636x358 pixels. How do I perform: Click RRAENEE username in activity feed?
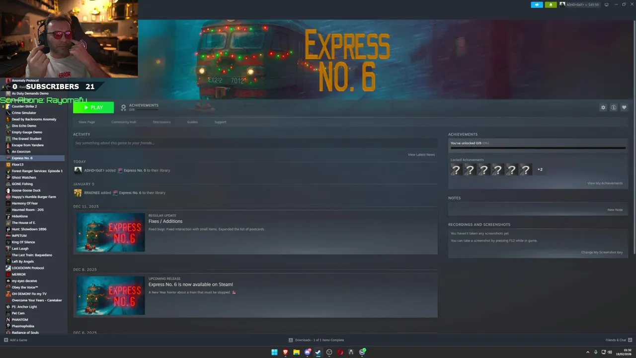click(92, 193)
